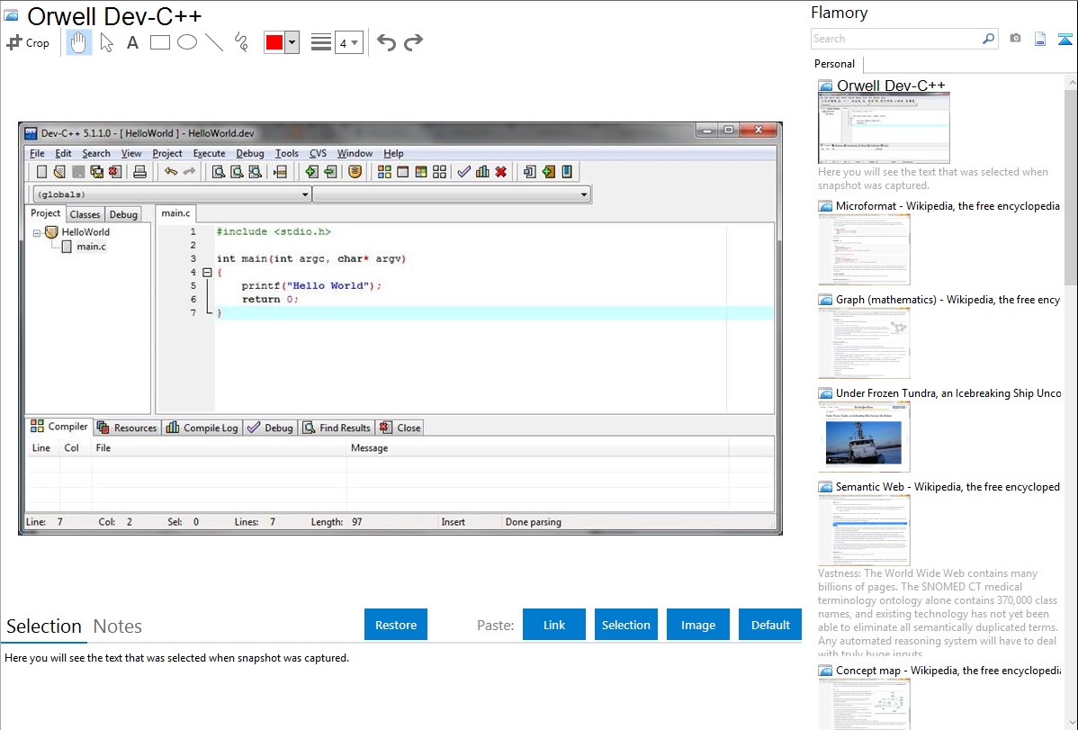
Task: Collapse the code fold on line 4
Action: pos(207,273)
